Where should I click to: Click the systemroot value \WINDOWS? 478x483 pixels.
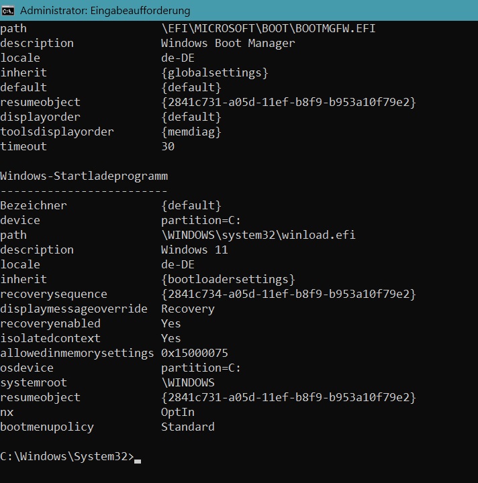pyautogui.click(x=188, y=383)
